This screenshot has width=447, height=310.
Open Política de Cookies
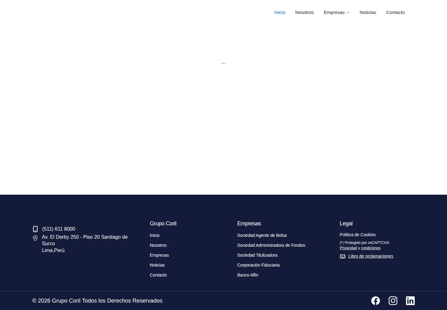tap(358, 235)
